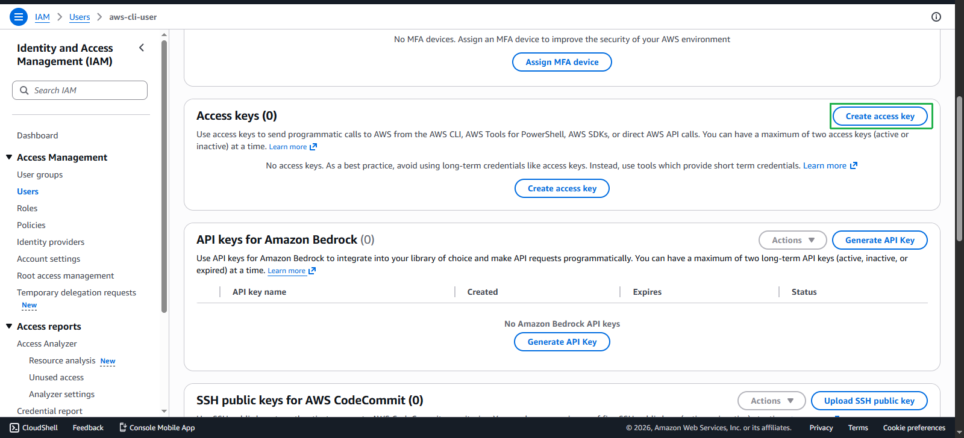The height and width of the screenshot is (438, 964).
Task: Open Feedback in the footer
Action: point(88,428)
